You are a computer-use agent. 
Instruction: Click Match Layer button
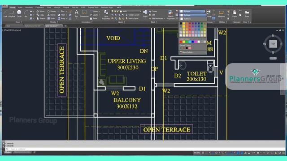[x=132, y=18]
